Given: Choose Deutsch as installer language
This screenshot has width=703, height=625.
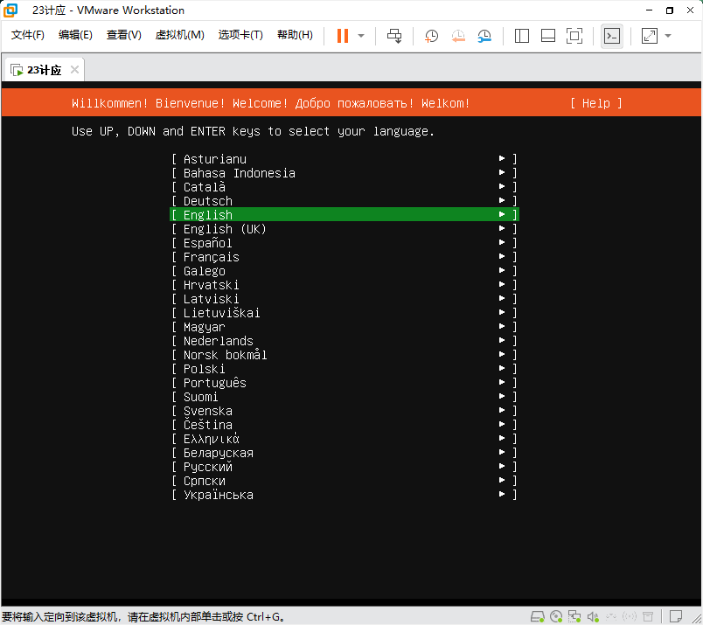Looking at the screenshot, I should [345, 201].
